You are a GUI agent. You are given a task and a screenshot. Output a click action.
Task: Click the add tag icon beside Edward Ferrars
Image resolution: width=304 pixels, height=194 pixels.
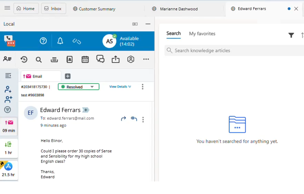pos(86,110)
